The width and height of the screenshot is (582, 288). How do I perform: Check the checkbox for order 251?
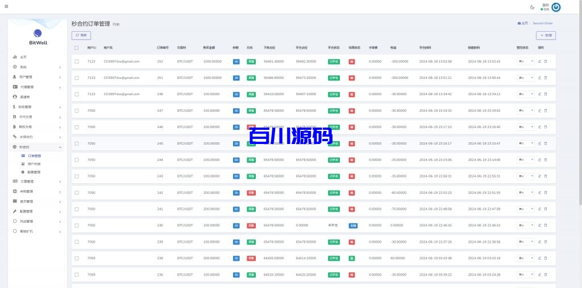(x=77, y=78)
